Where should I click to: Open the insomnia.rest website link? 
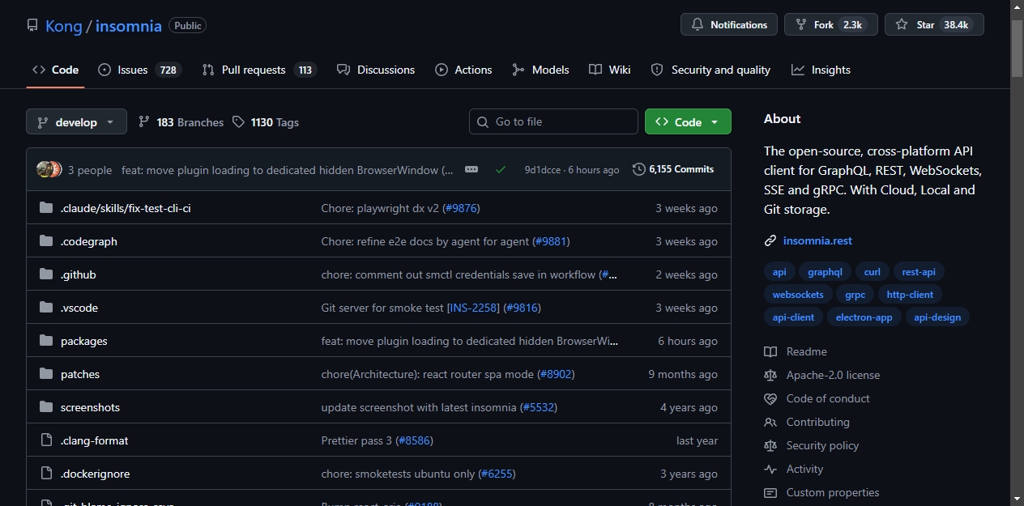pos(817,240)
